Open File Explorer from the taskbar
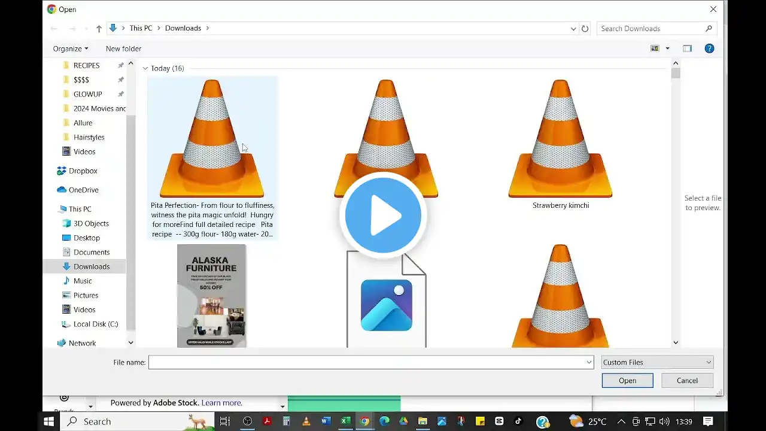Screen dimensions: 766x431 (422, 421)
